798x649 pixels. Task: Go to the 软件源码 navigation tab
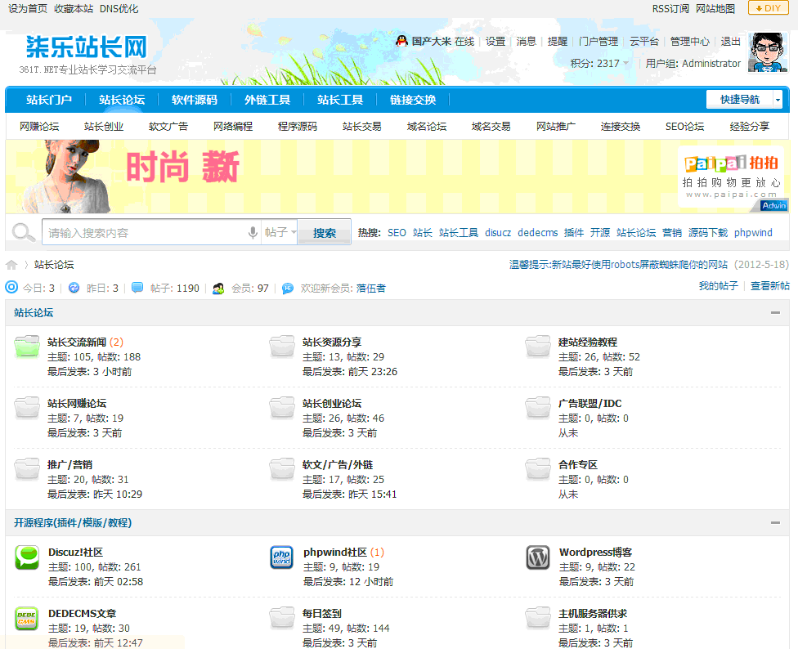pyautogui.click(x=195, y=100)
